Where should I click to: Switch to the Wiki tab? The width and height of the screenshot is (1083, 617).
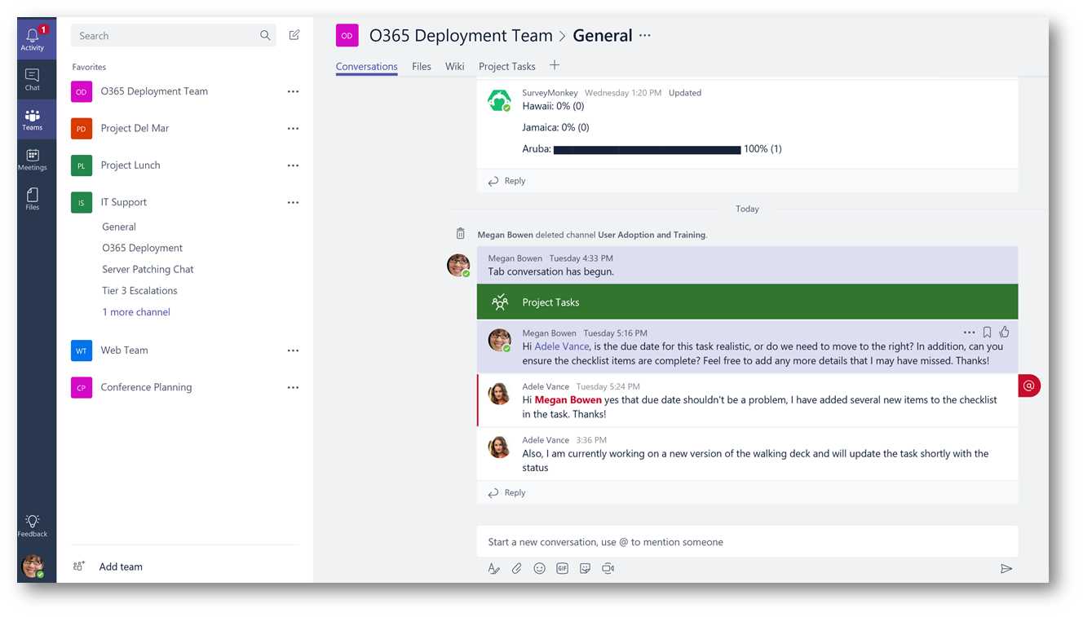pyautogui.click(x=455, y=67)
